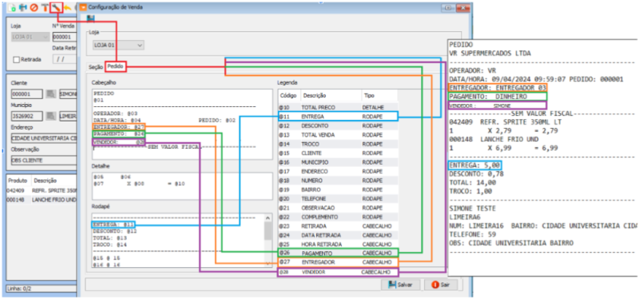Close the Configuração de Venda dialog
The width and height of the screenshot is (639, 299).
coord(463,8)
